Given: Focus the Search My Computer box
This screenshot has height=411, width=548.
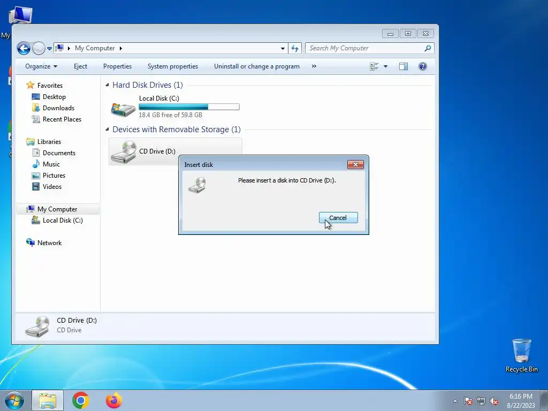Looking at the screenshot, I should 364,48.
